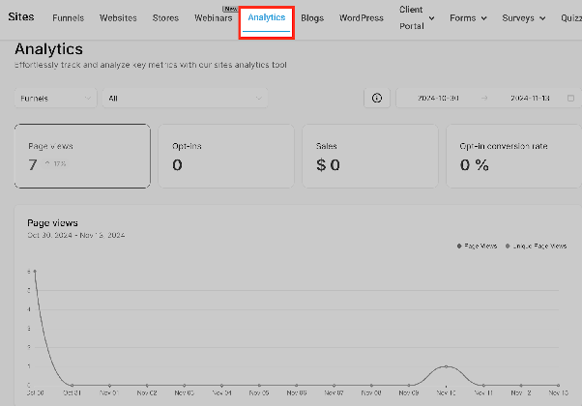Select the Sales metric card

point(370,156)
